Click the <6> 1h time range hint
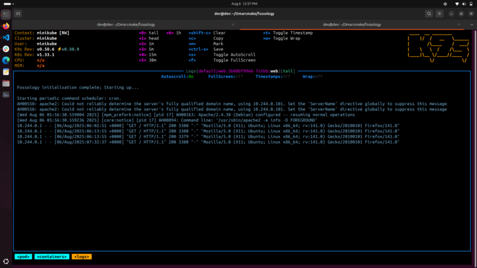The image size is (477, 268). tap(174, 33)
